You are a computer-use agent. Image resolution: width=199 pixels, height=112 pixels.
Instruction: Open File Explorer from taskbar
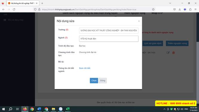point(54,109)
